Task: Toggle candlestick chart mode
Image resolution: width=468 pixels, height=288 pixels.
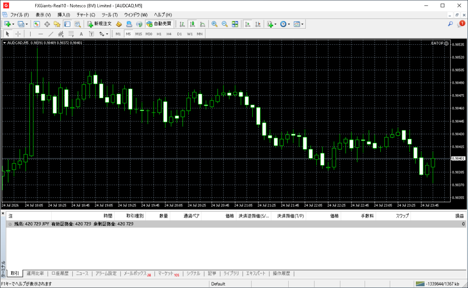Action: (x=192, y=24)
